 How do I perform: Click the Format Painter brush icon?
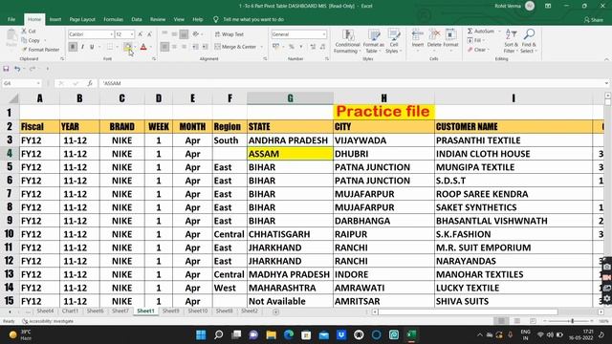[x=25, y=50]
